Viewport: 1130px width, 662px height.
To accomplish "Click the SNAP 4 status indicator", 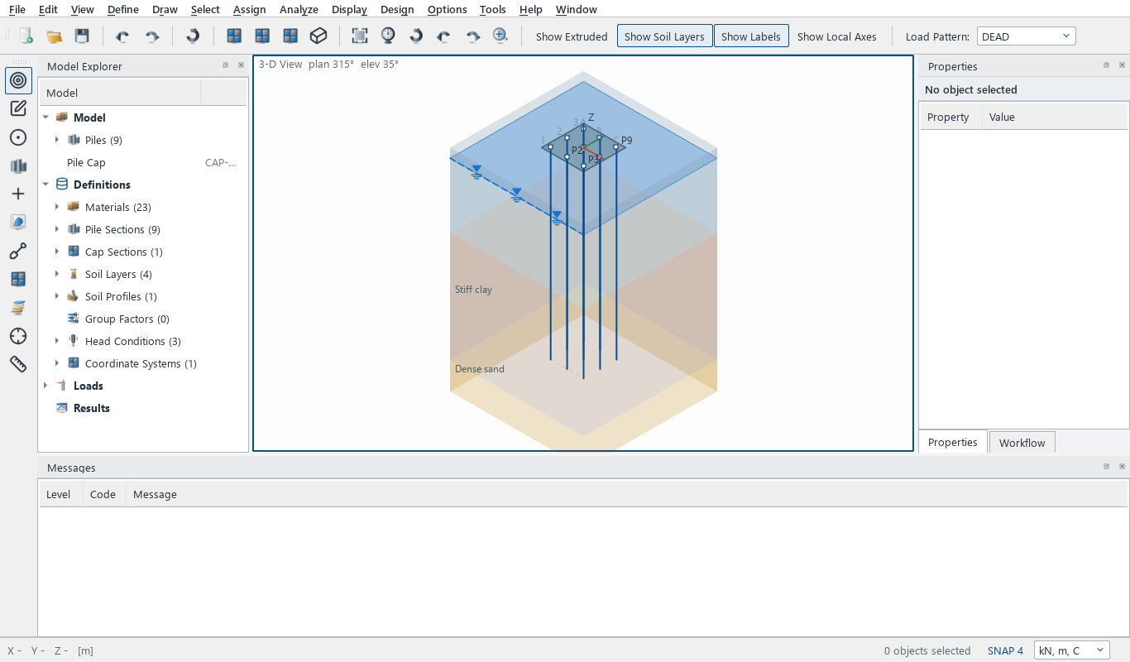I will click(1005, 650).
